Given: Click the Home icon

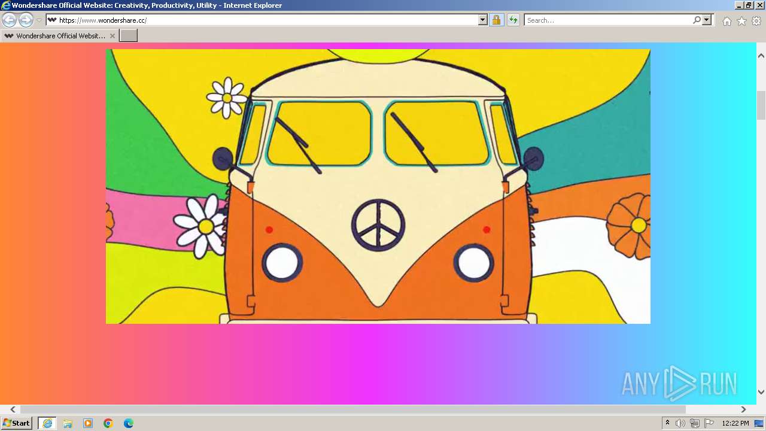Looking at the screenshot, I should [x=727, y=21].
